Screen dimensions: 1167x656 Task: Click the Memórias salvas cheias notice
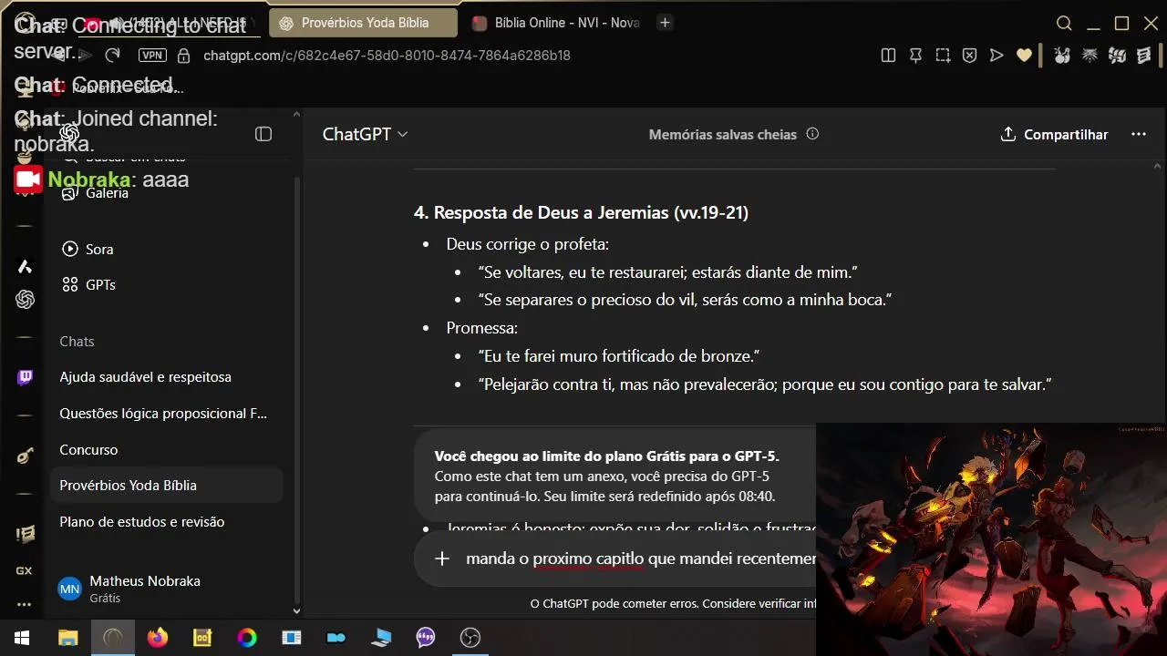pos(722,134)
